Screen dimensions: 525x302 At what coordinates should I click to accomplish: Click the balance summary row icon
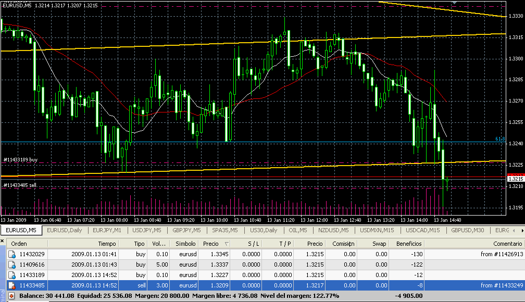point(11,296)
